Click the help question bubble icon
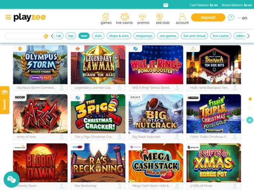Screen dimensions: 254x191 231,18
